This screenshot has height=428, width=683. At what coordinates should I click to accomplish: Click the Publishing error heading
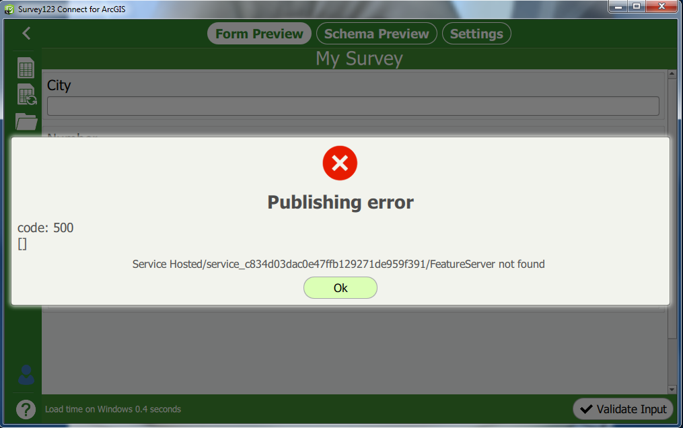click(340, 203)
